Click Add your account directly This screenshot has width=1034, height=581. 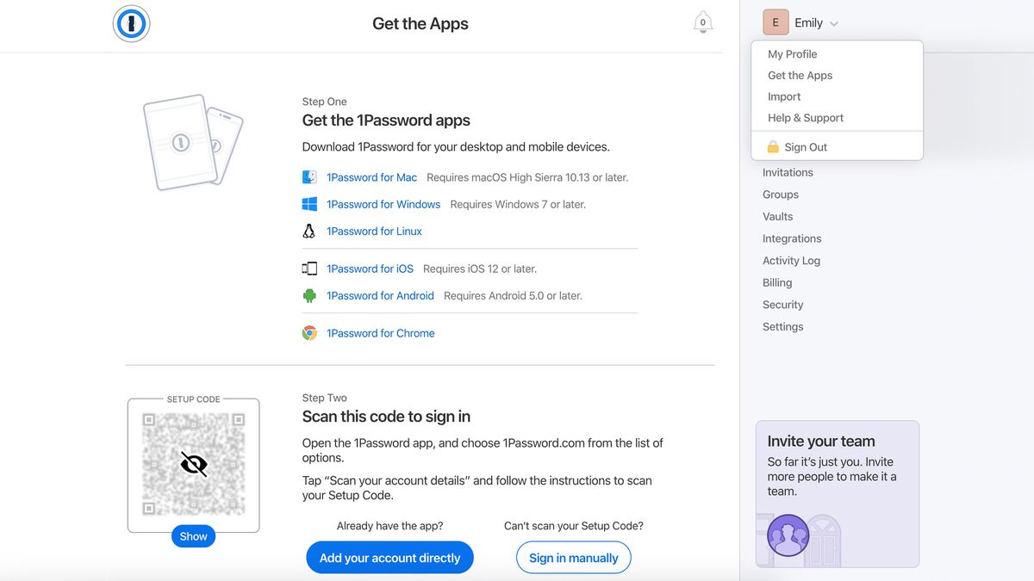(389, 557)
